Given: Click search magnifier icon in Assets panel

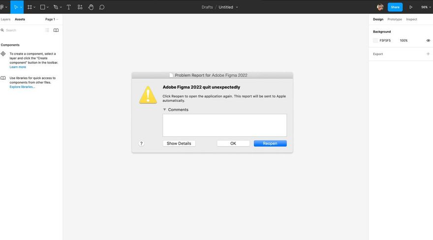Looking at the screenshot, I should pos(2,30).
